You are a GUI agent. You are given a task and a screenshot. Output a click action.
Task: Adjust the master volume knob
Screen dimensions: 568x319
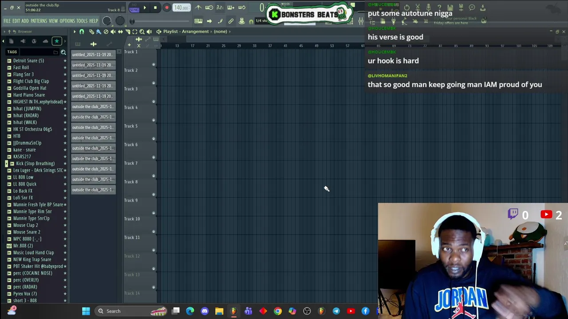[x=107, y=21]
